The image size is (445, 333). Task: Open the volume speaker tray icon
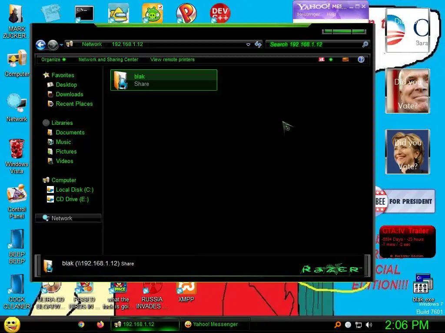coord(369,325)
